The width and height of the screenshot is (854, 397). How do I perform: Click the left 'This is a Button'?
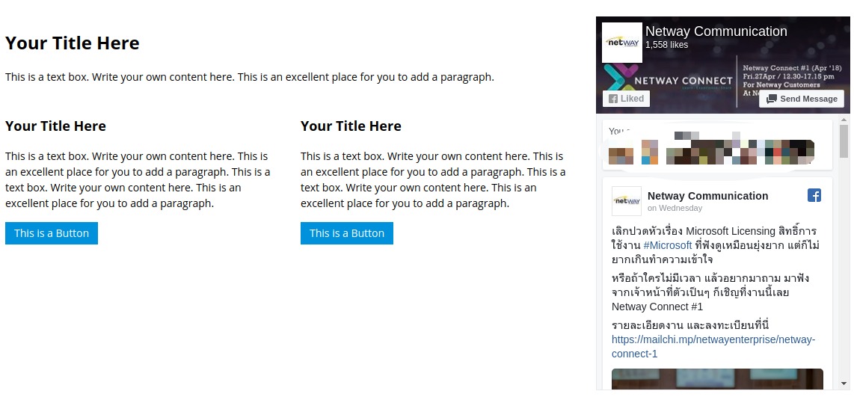click(x=52, y=233)
